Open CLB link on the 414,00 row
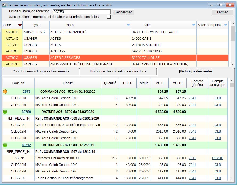 click(218, 178)
